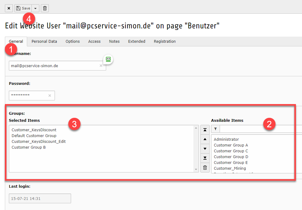Move selected group down one position
The width and height of the screenshot is (302, 210).
tap(205, 149)
